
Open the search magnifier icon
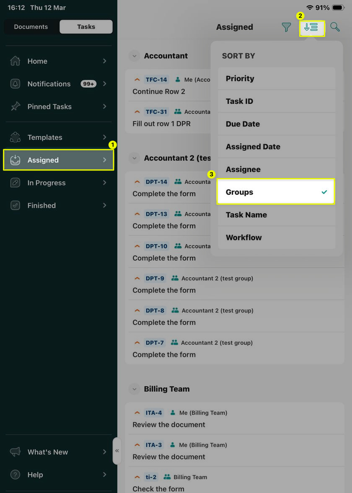tap(335, 27)
